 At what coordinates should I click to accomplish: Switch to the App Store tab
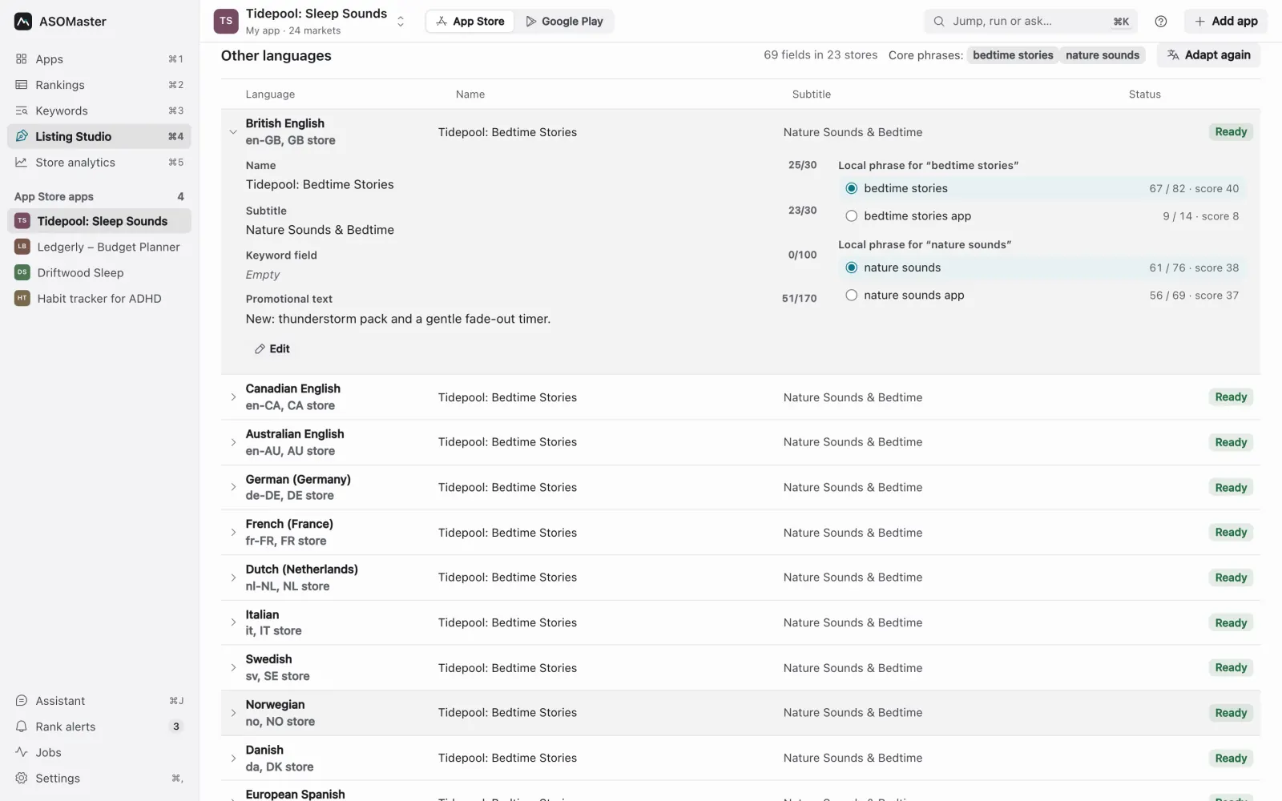coord(470,22)
